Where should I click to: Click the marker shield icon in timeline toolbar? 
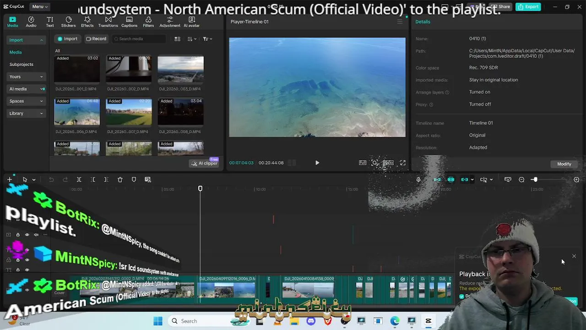(134, 180)
